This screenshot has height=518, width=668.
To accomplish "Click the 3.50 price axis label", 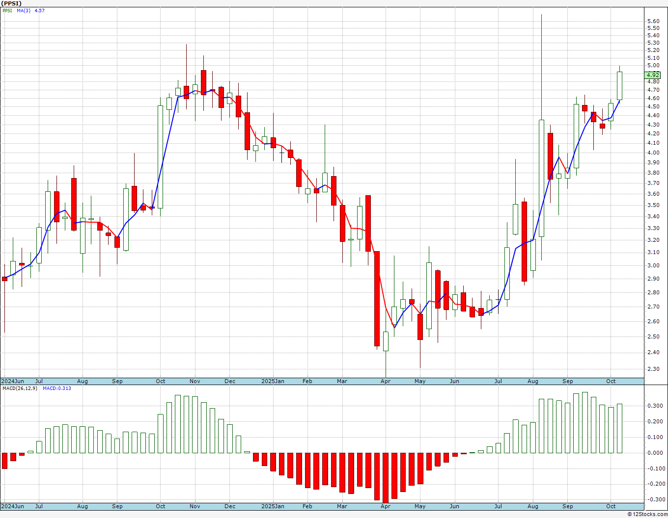I will point(653,205).
